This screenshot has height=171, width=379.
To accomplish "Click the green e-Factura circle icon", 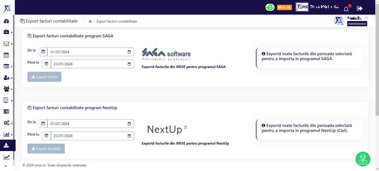I will click(270, 7).
